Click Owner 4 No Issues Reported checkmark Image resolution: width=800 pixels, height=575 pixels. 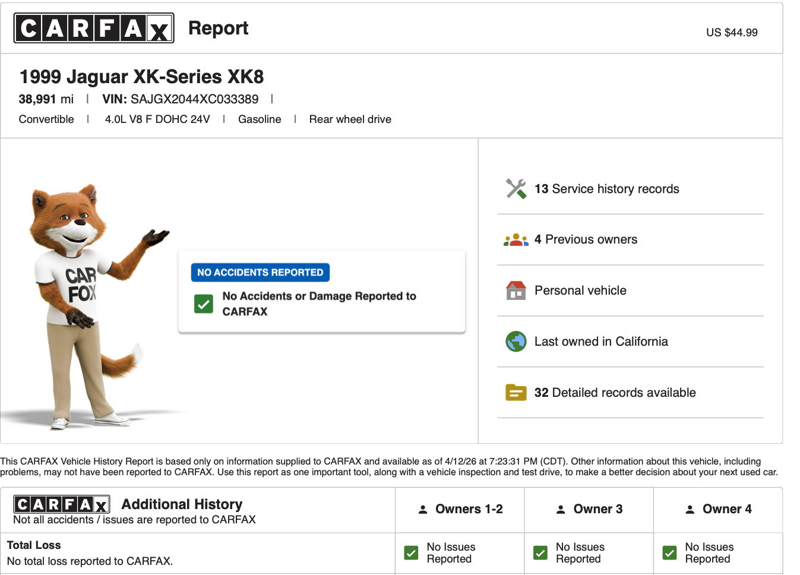click(669, 553)
